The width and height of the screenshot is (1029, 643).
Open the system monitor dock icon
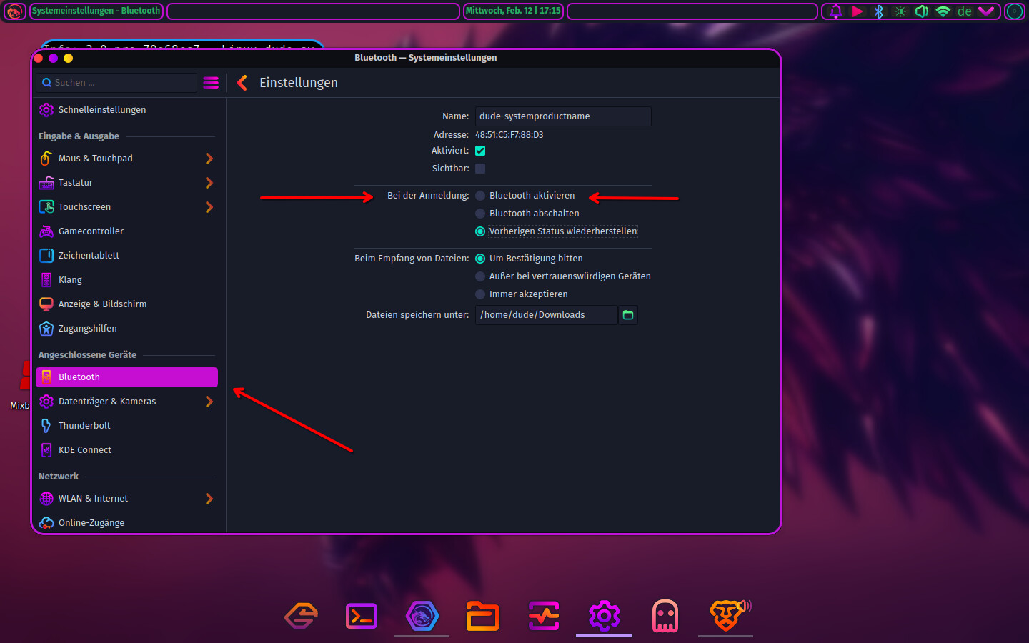pyautogui.click(x=544, y=616)
